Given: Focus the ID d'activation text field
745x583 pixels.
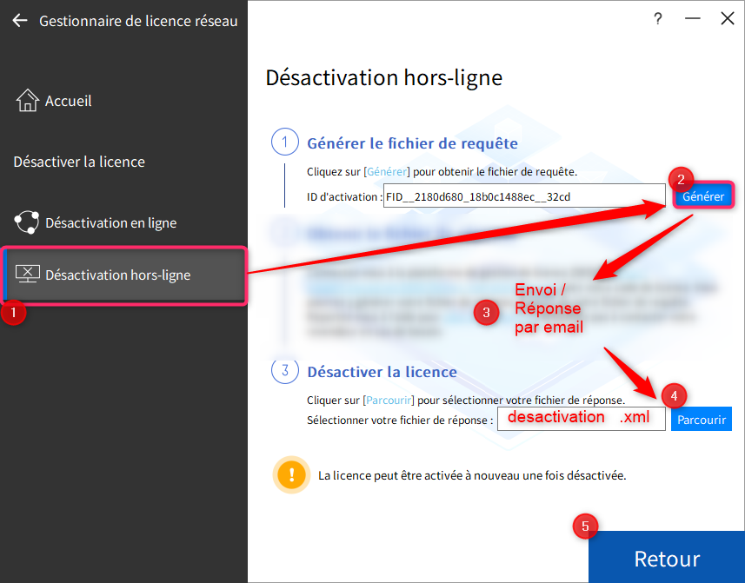Looking at the screenshot, I should 523,197.
